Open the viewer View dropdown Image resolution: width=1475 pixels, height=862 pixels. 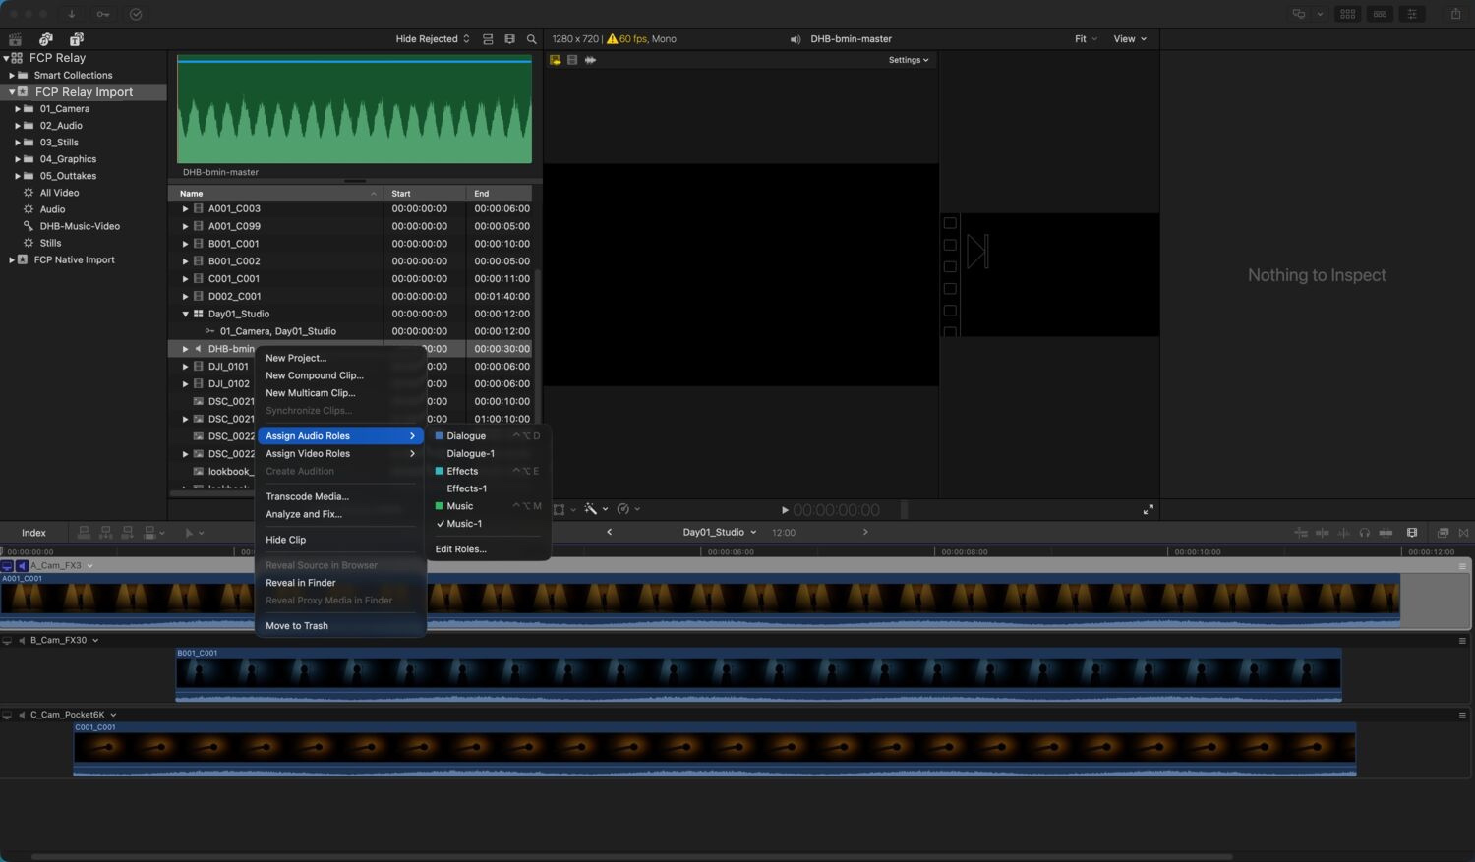(1130, 39)
